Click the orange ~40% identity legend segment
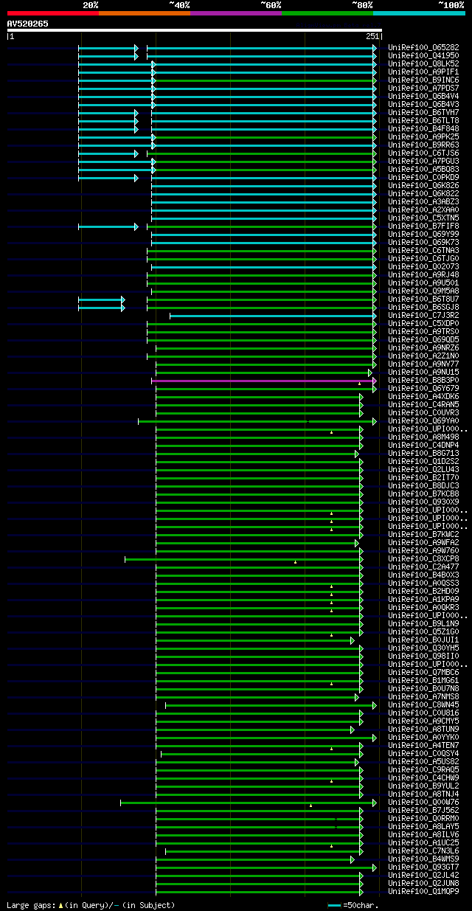Screen dimensions: 472x911 [x=144, y=13]
